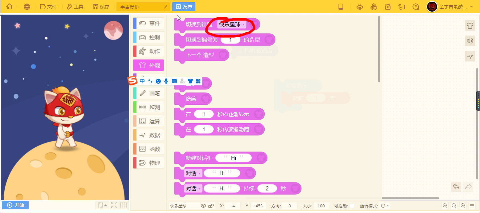
Task: Expand the user account dropdown arrow
Action: pyautogui.click(x=471, y=7)
